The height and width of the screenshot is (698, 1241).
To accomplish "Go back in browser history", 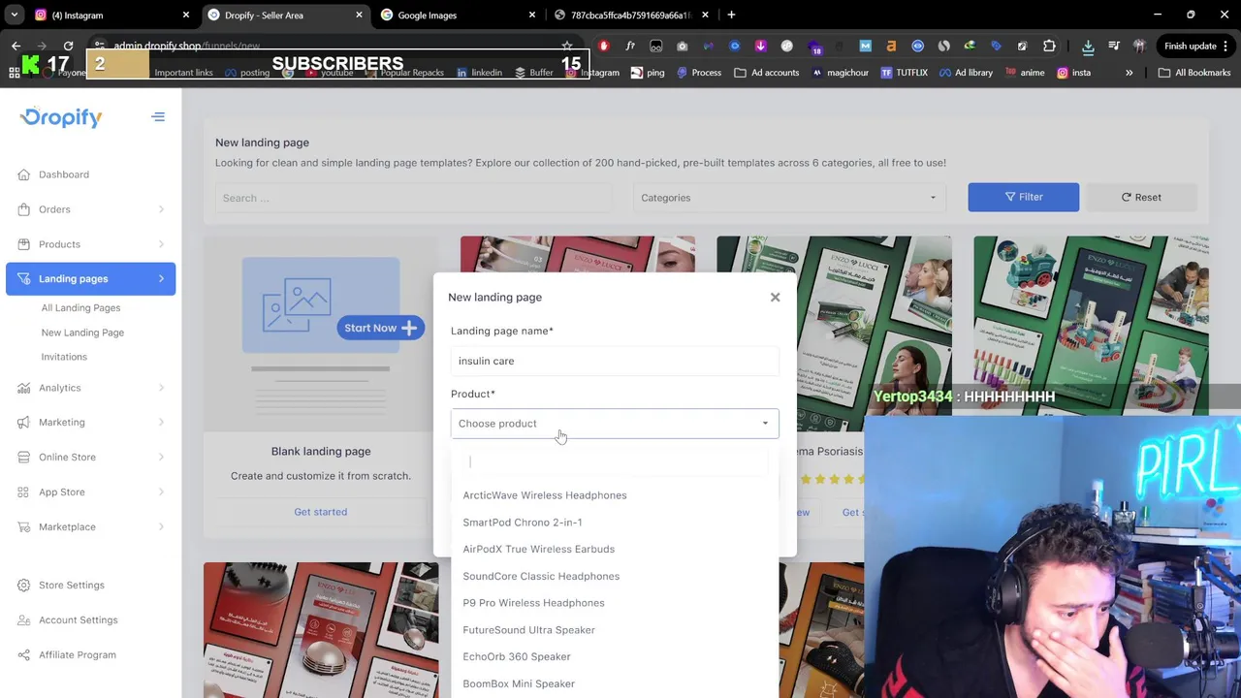I will click(x=16, y=46).
